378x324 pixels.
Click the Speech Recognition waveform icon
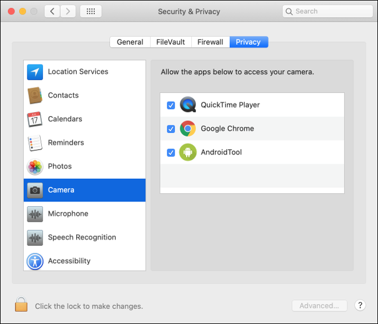(x=35, y=237)
